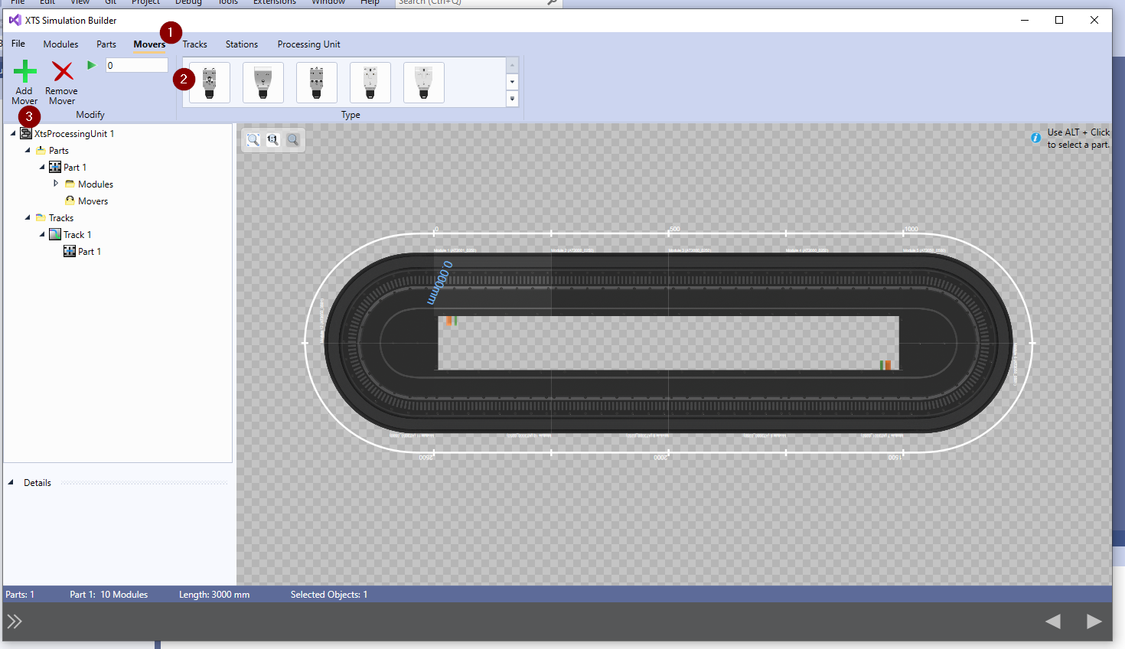Click the mover count field showing 0
1125x649 pixels.
point(137,65)
